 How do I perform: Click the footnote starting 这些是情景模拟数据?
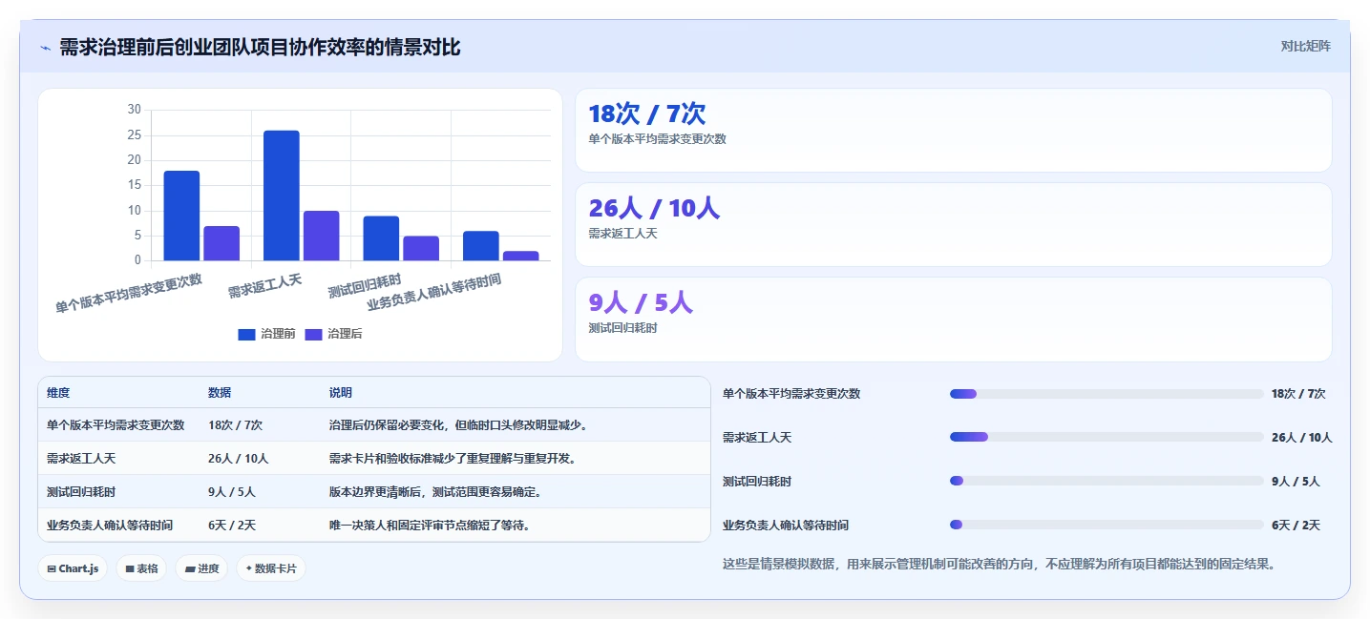click(999, 565)
